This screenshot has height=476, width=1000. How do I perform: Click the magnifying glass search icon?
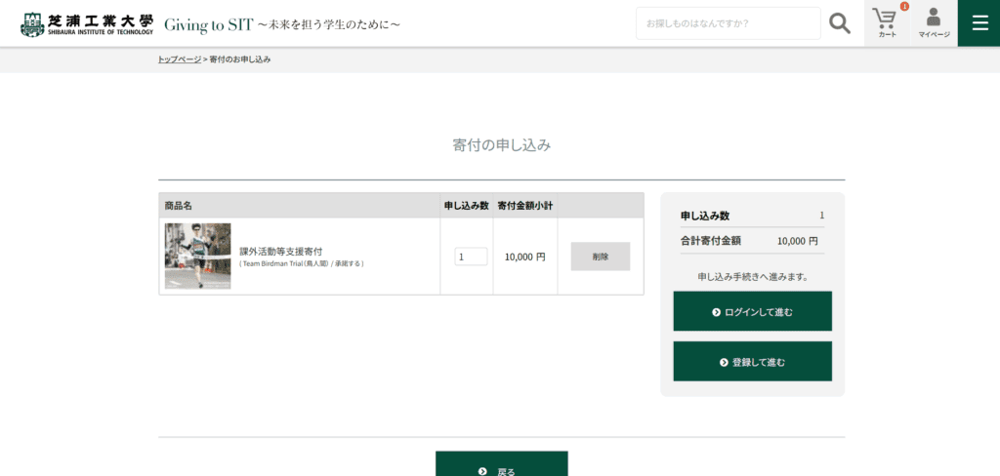840,23
